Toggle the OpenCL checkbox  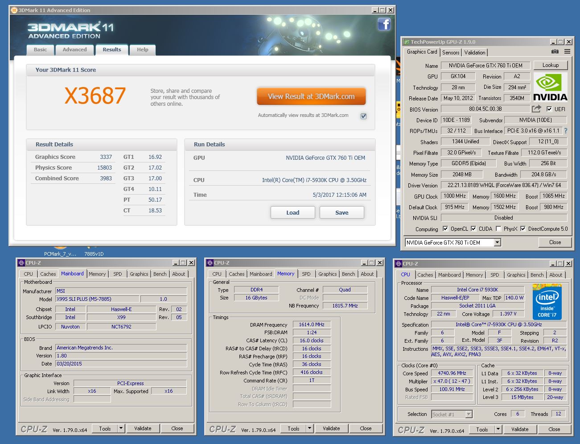coord(445,228)
